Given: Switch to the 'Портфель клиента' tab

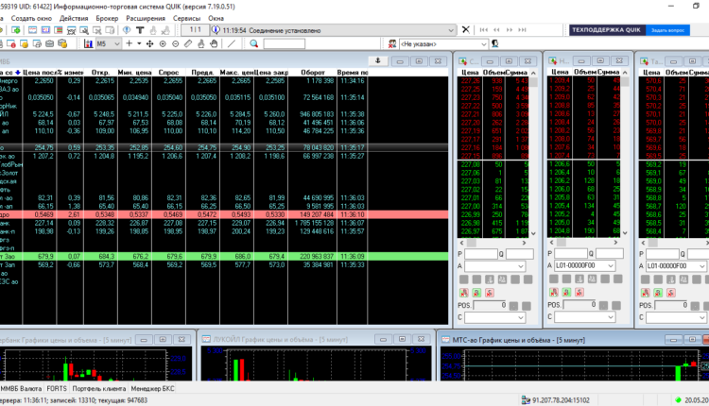Looking at the screenshot, I should [x=99, y=388].
